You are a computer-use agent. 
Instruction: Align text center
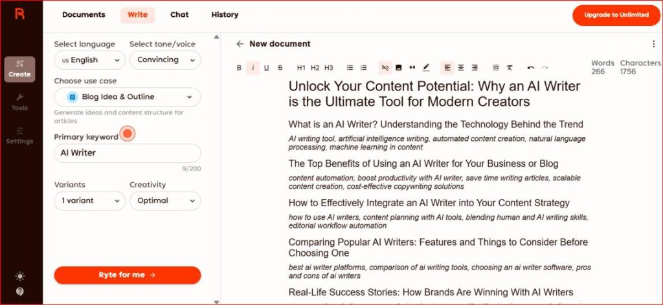coord(461,67)
